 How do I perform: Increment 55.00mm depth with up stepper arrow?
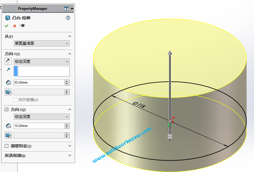(66, 81)
